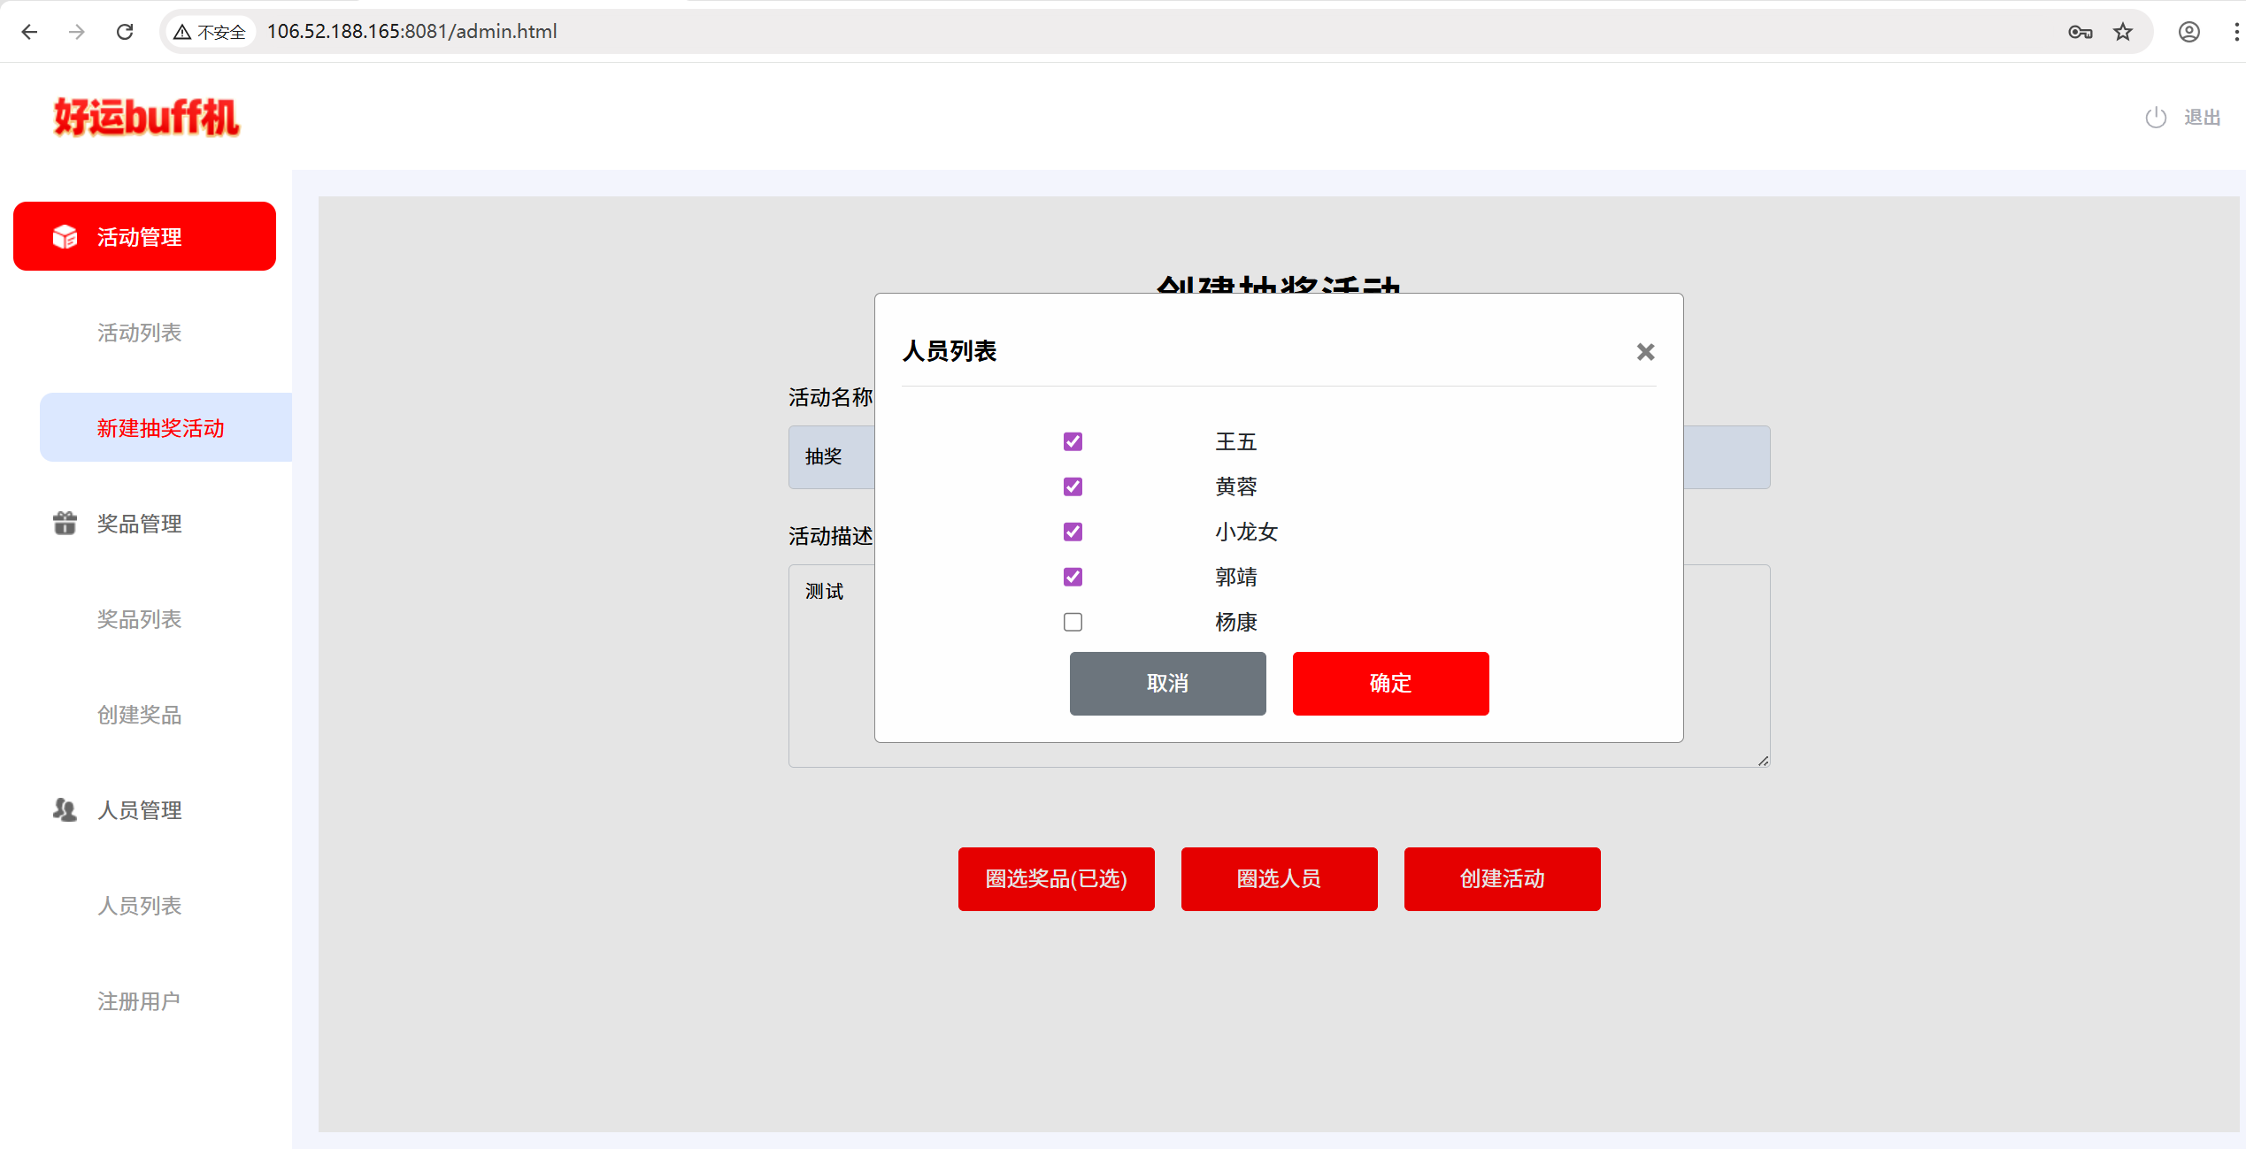
Task: Click the browser address bar URL
Action: pos(412,32)
